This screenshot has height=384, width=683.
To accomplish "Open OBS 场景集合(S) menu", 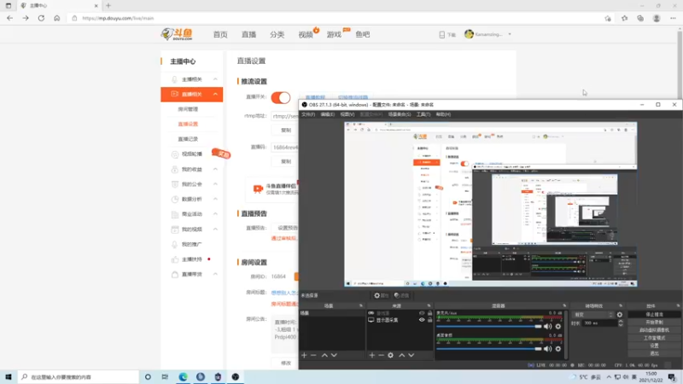I will point(400,114).
